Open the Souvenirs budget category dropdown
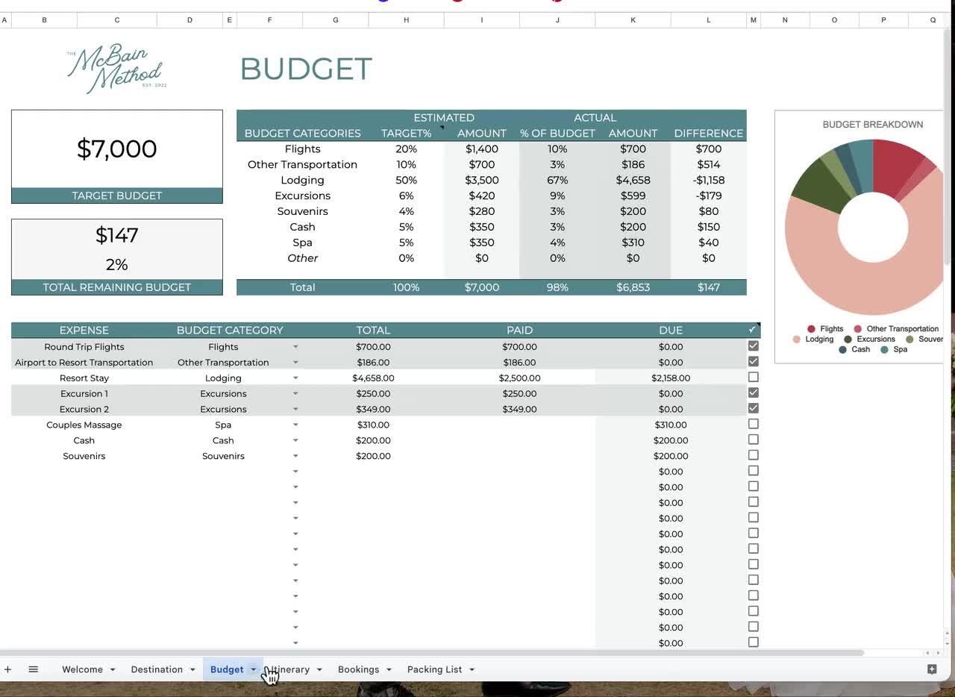Viewport: 955px width, 697px height. click(x=295, y=455)
